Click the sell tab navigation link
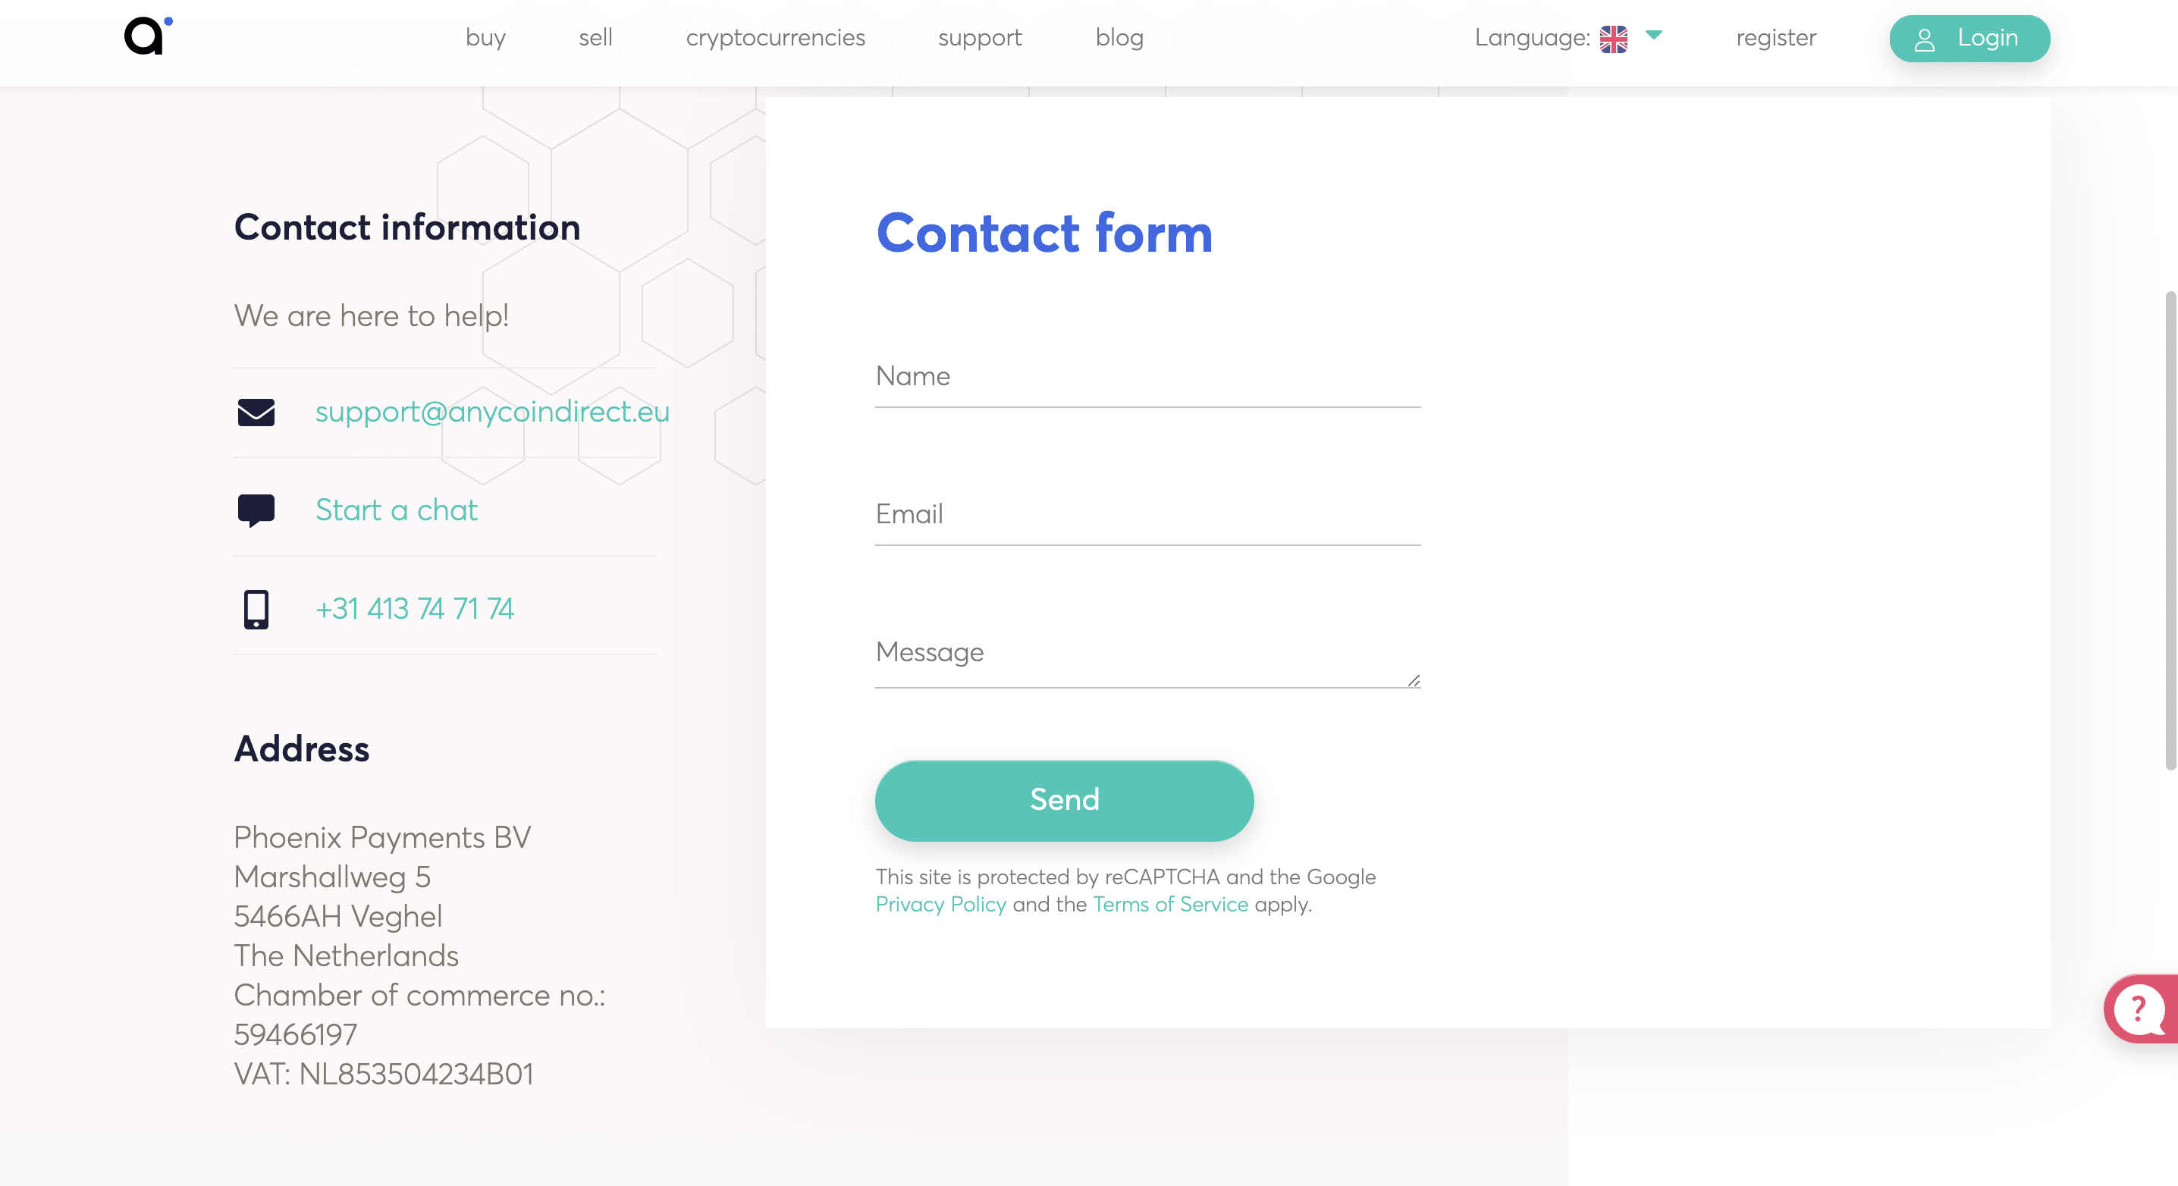The image size is (2178, 1186). pyautogui.click(x=595, y=38)
